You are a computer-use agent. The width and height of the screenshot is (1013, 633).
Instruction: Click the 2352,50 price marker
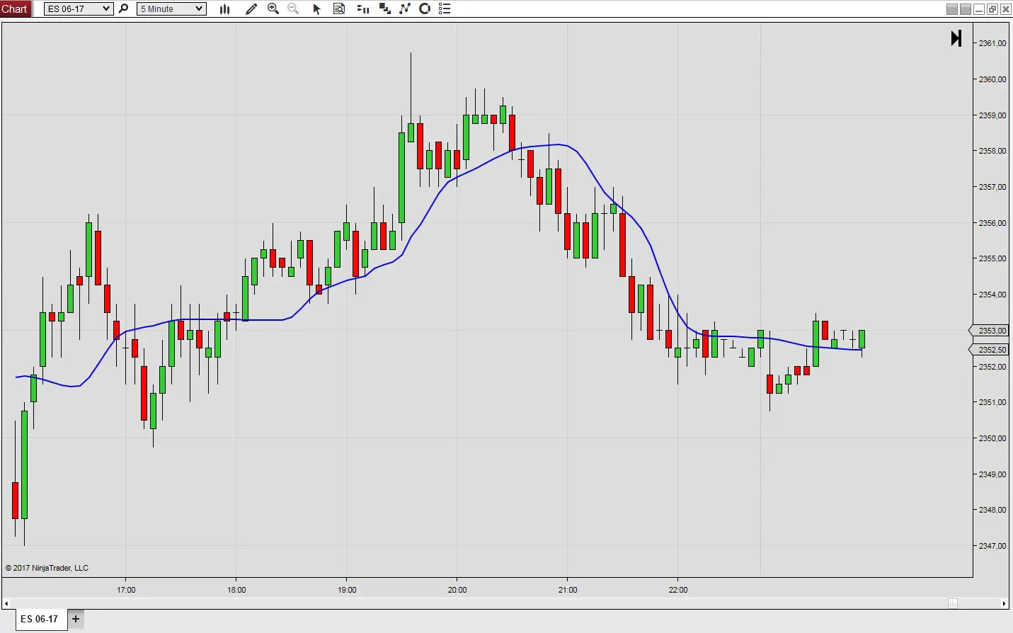988,350
